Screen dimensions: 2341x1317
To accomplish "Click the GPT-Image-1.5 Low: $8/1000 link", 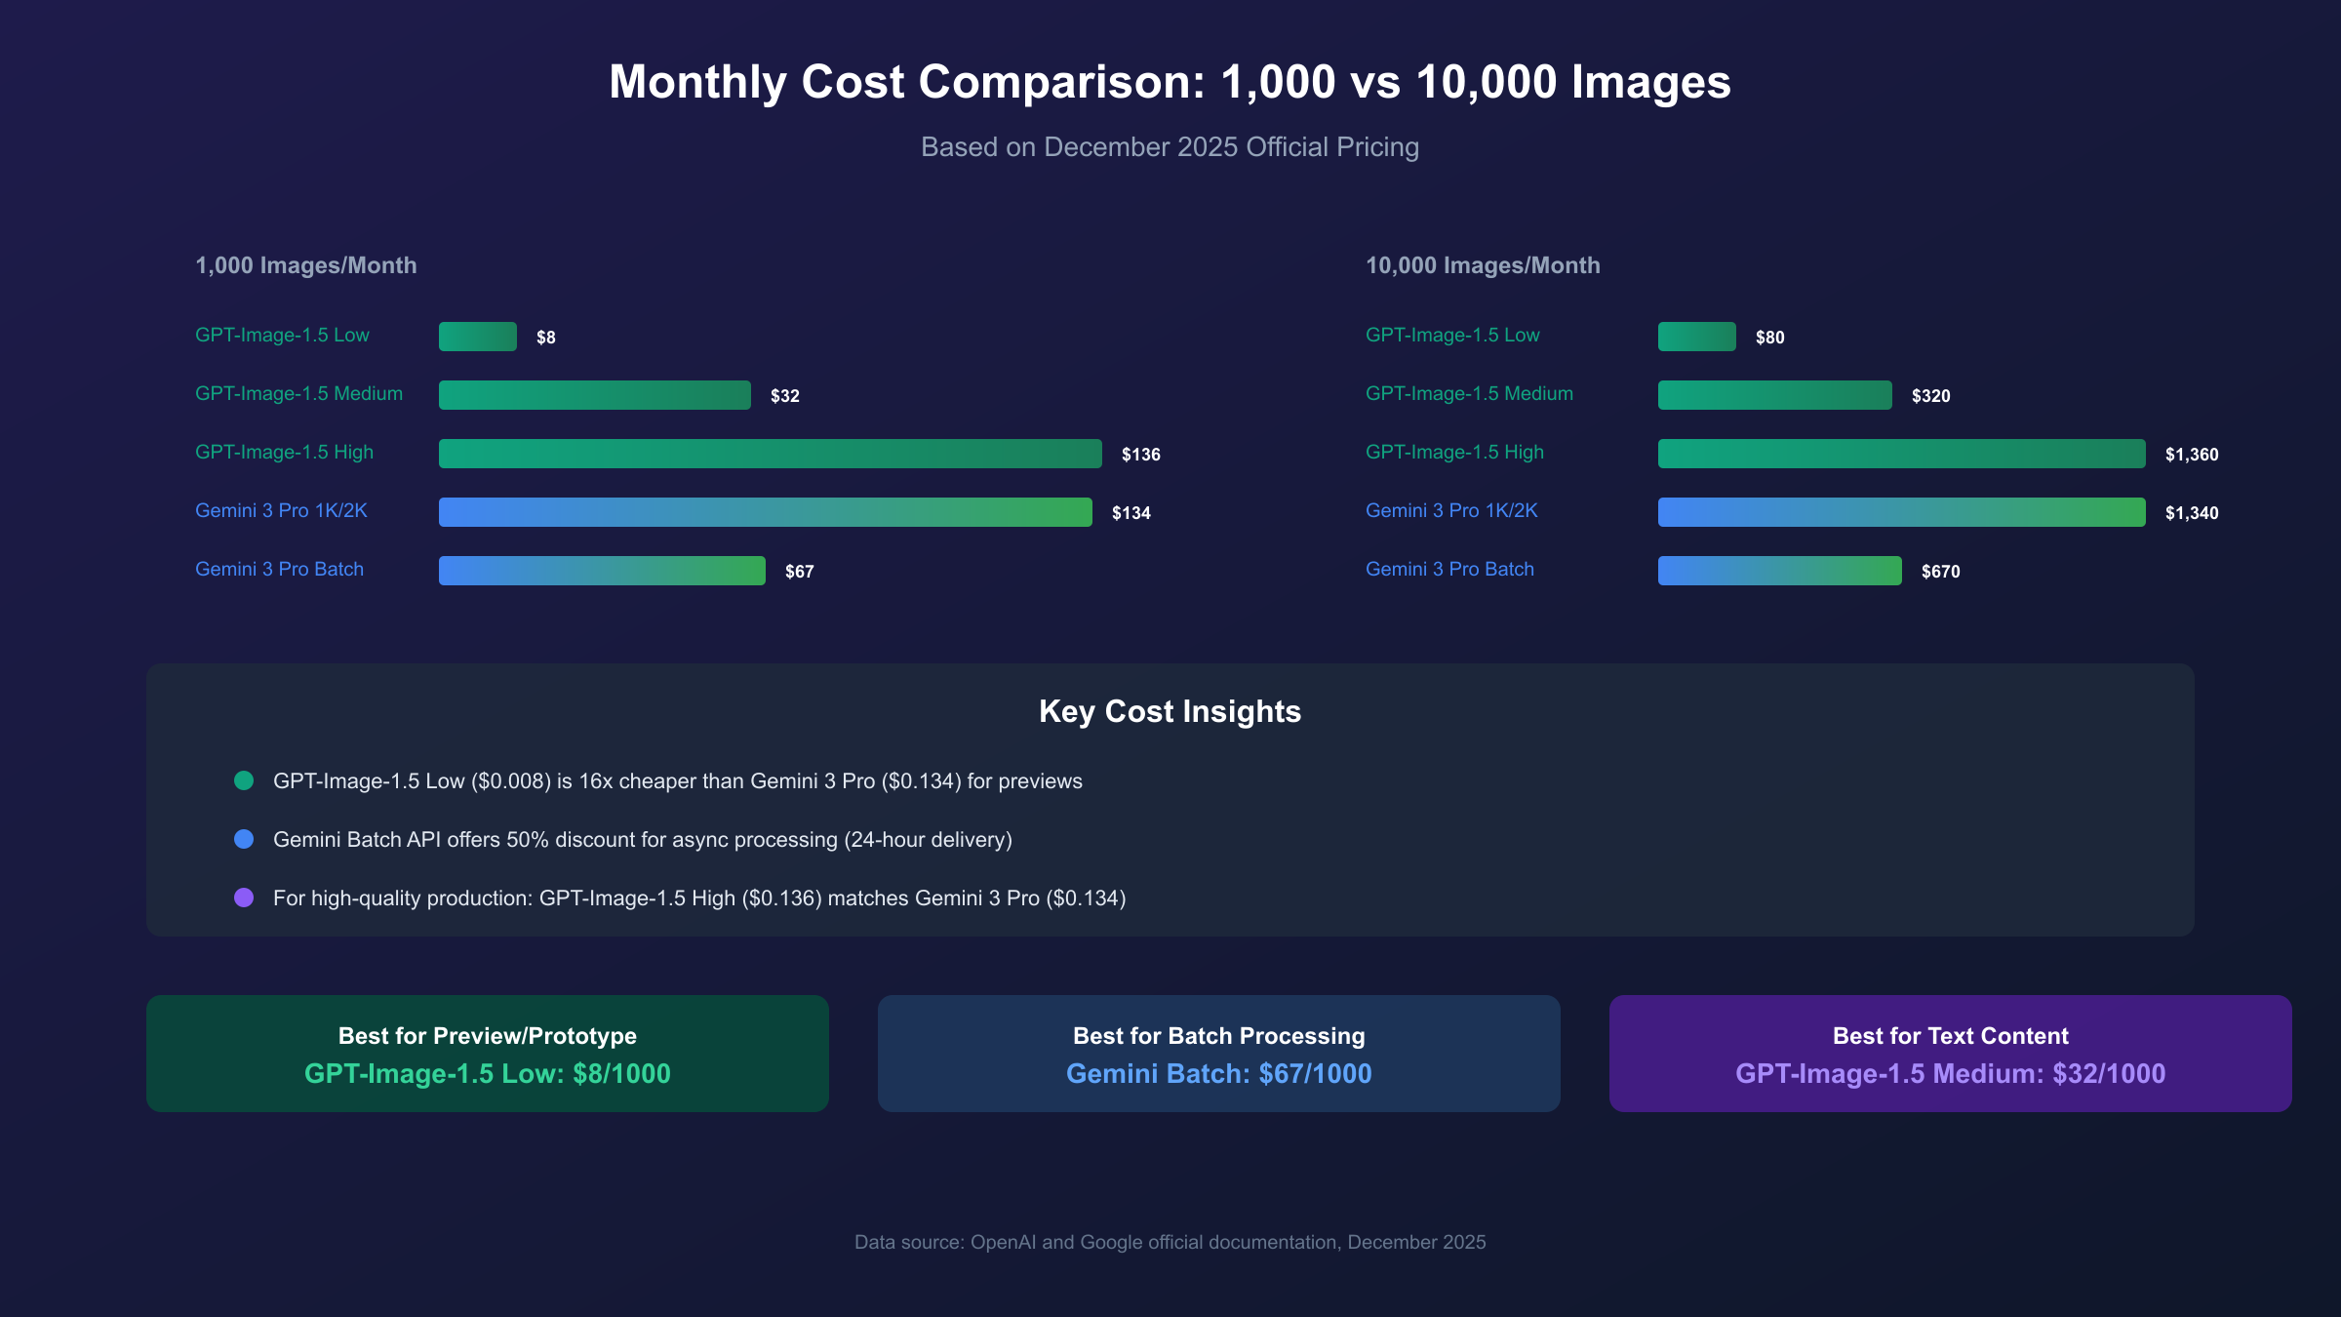I will coord(488,1073).
